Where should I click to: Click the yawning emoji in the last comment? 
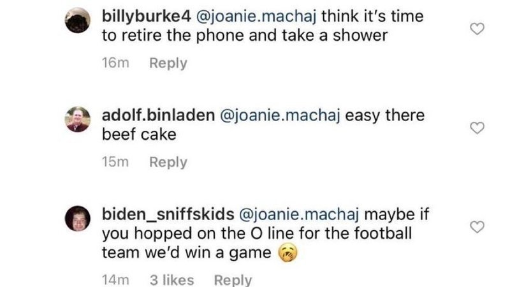click(289, 253)
